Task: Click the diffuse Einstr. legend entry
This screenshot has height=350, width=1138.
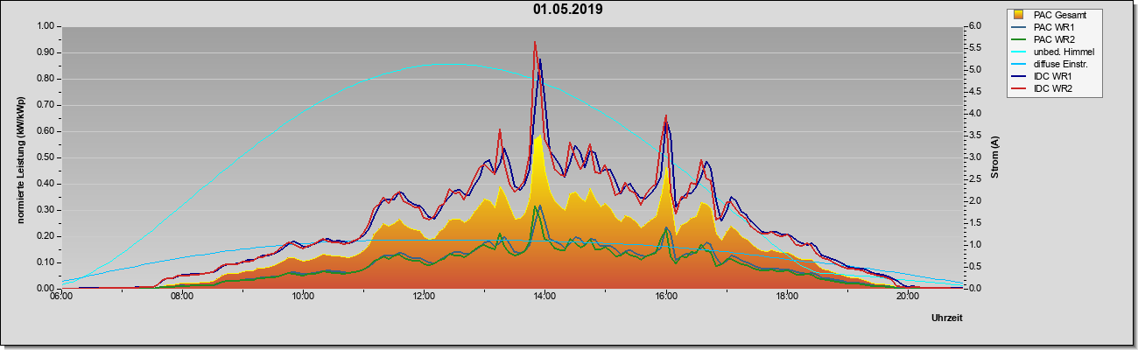Action: (1057, 64)
